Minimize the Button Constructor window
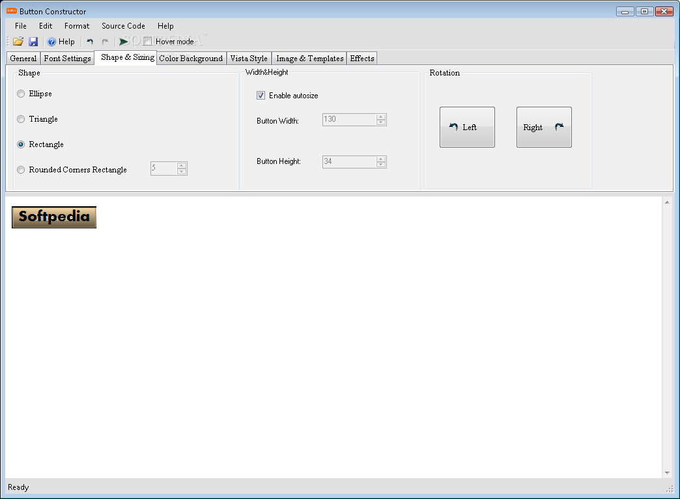 click(x=625, y=11)
